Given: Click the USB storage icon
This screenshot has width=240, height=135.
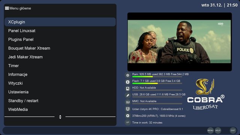Looking at the screenshot, I should tap(127, 95).
